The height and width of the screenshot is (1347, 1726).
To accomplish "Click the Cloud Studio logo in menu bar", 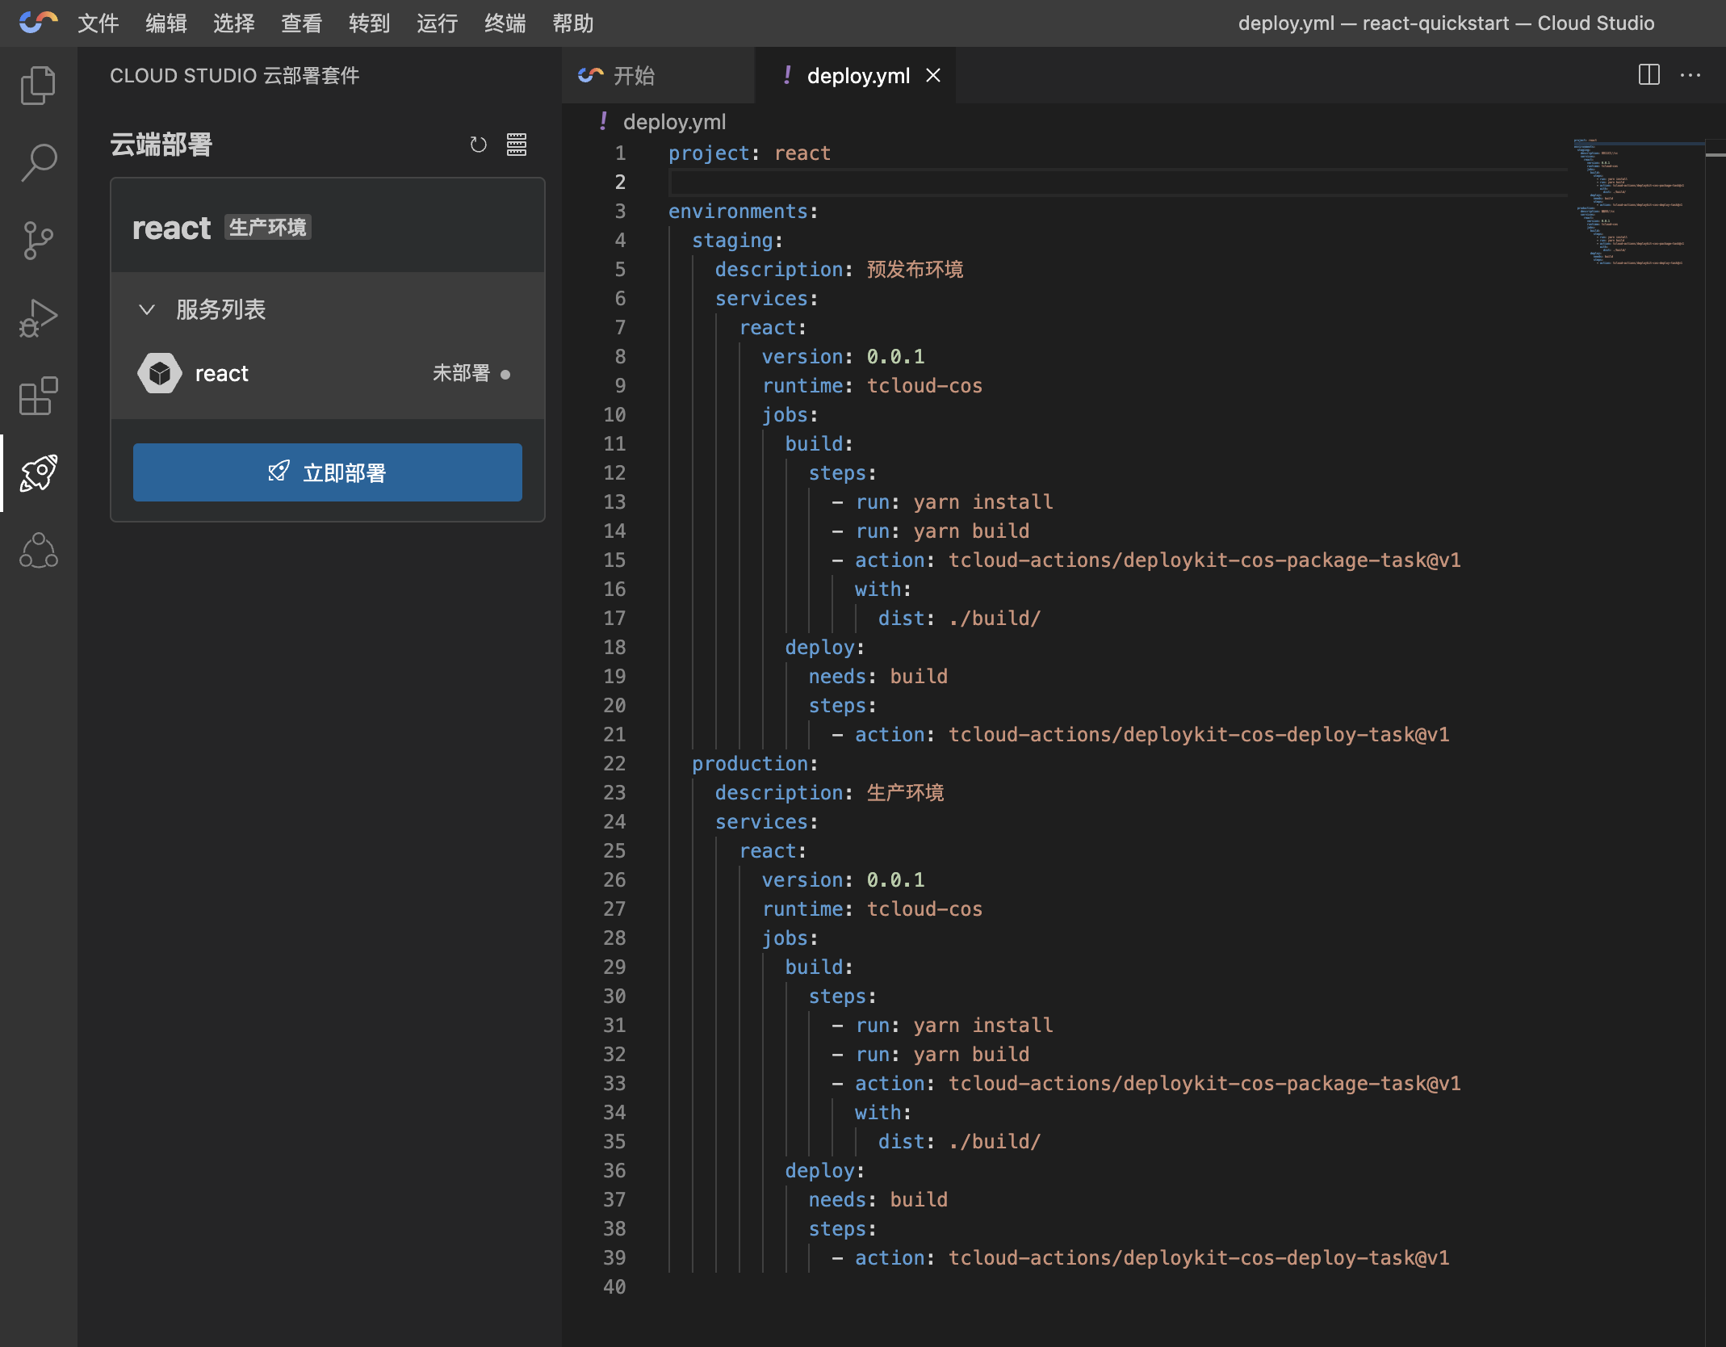I will [x=38, y=23].
